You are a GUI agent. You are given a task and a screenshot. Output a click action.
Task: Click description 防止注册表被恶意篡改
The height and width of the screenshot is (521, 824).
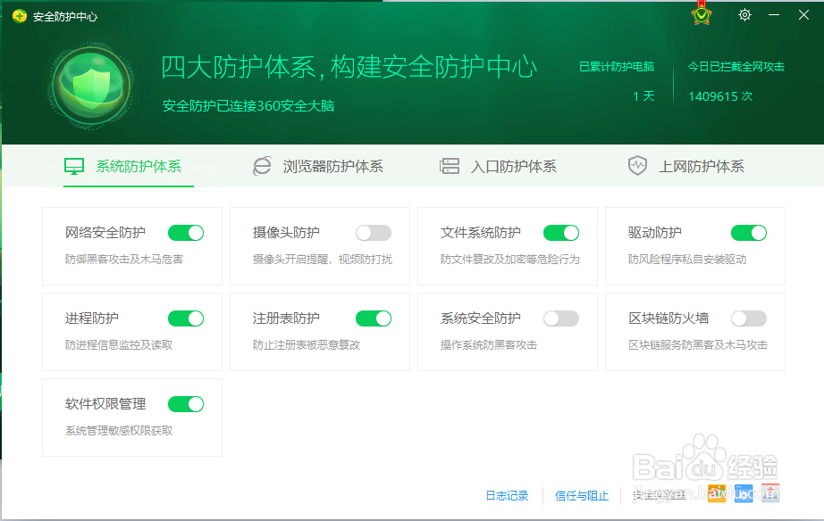click(307, 344)
